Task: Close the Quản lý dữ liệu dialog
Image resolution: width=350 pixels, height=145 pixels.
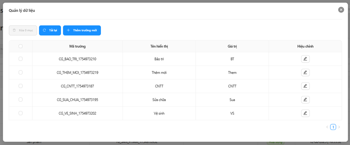Action: pyautogui.click(x=341, y=10)
